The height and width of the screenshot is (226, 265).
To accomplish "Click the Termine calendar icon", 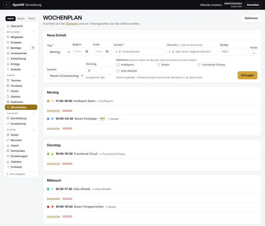I will [8, 80].
